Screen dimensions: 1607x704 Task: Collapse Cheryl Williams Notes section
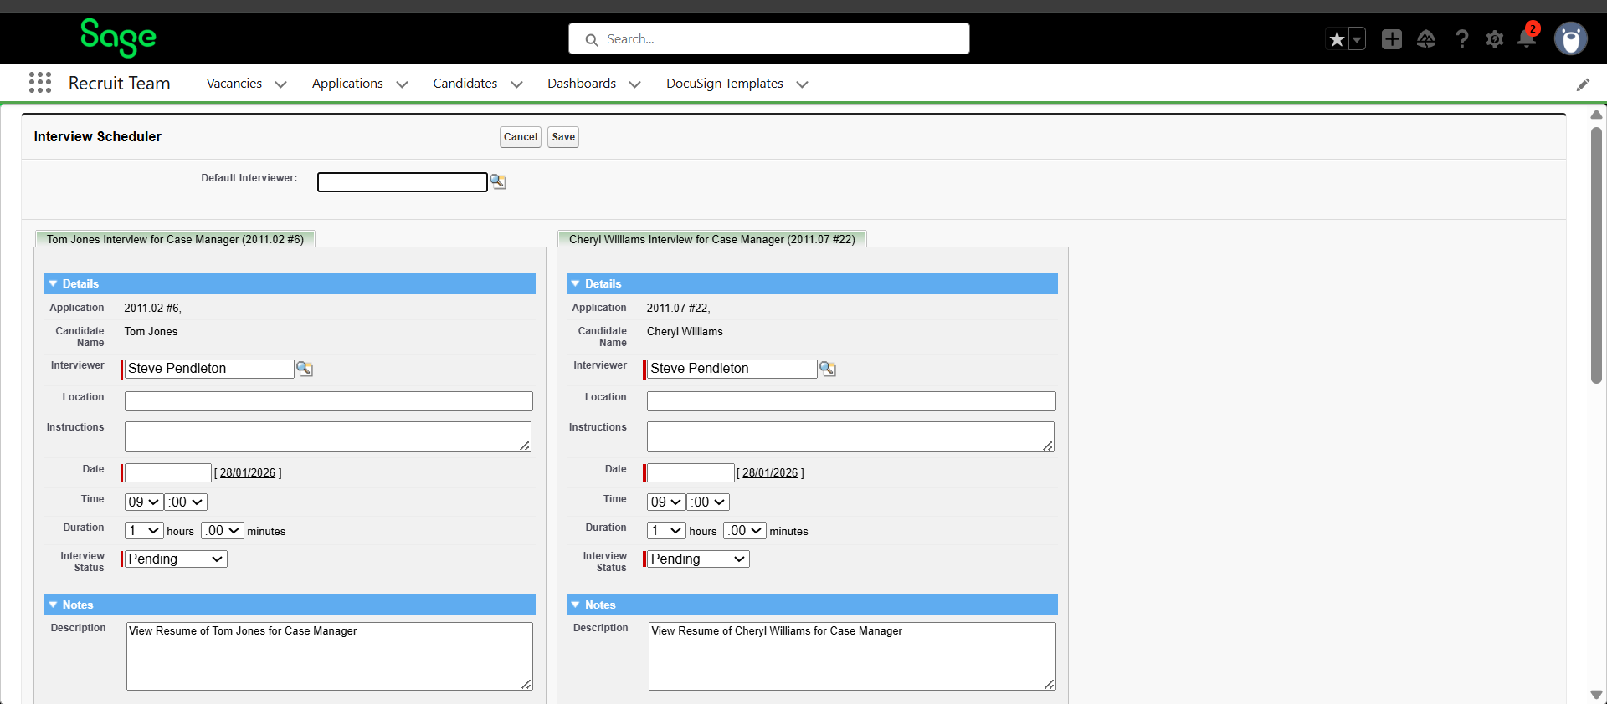click(576, 605)
